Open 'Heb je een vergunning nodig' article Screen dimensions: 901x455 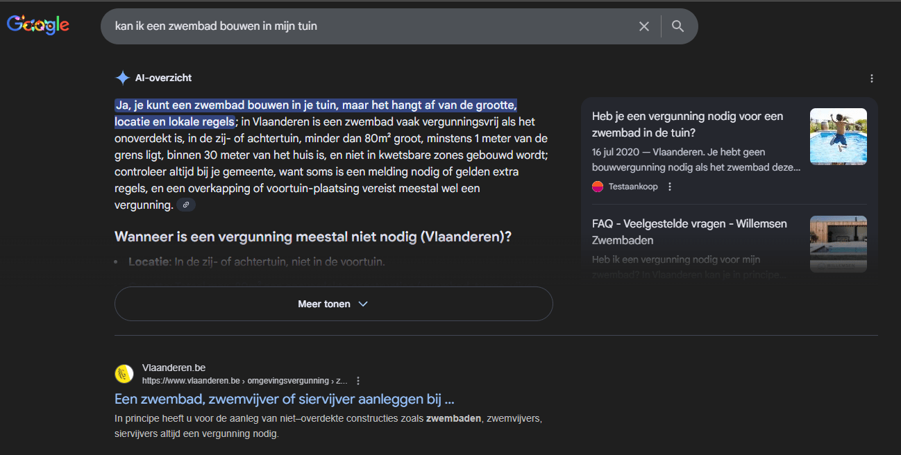point(687,124)
